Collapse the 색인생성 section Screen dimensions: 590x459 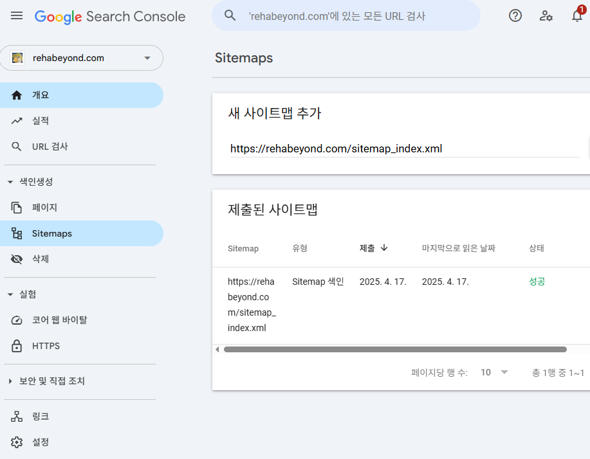click(10, 182)
